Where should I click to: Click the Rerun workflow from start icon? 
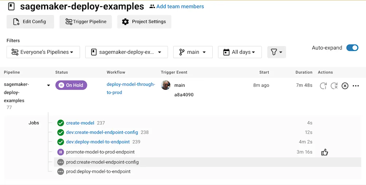[323, 86]
